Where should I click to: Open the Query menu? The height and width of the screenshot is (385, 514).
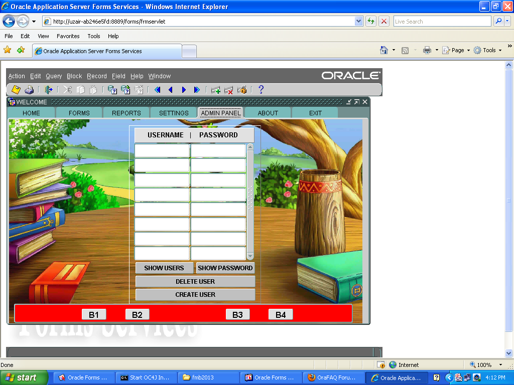[54, 76]
